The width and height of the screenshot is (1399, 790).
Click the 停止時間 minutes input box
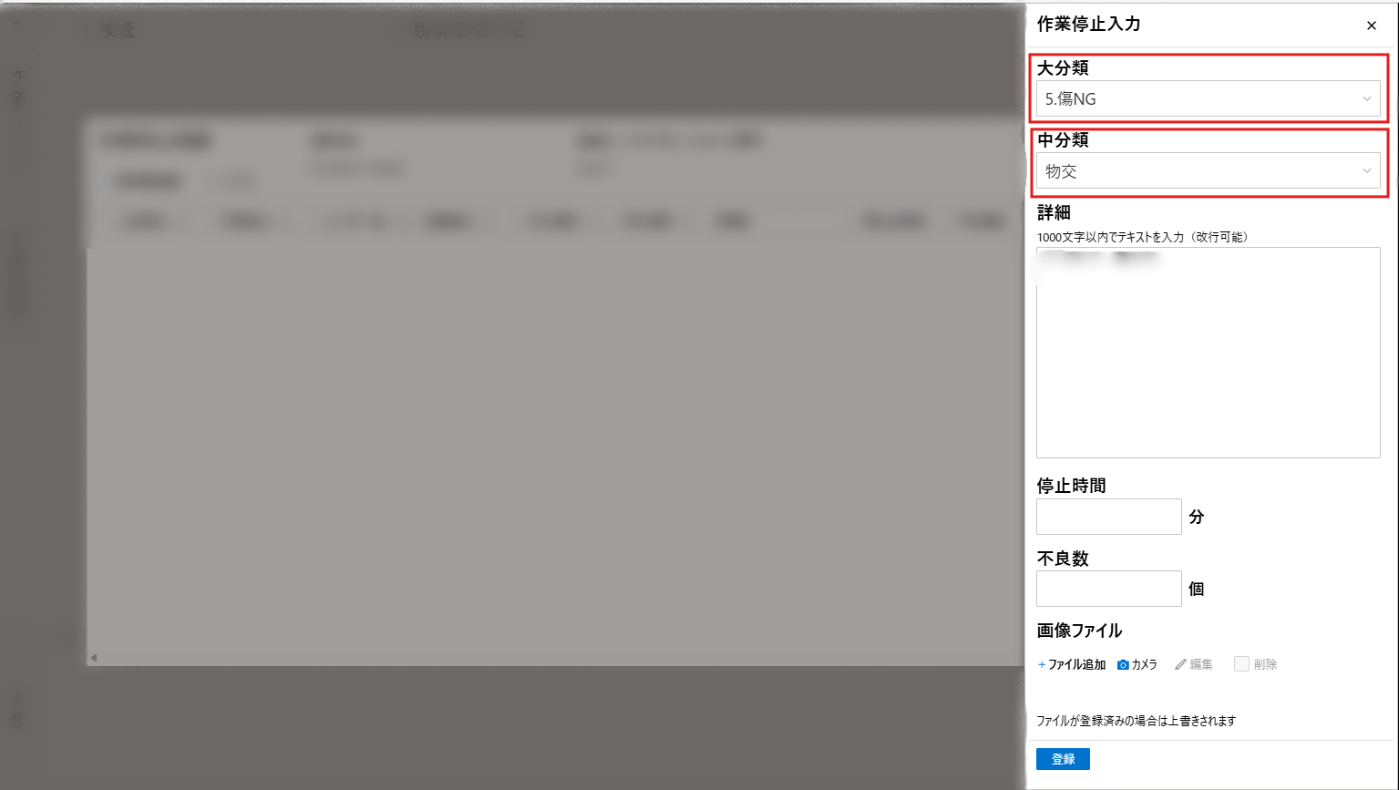pos(1108,517)
